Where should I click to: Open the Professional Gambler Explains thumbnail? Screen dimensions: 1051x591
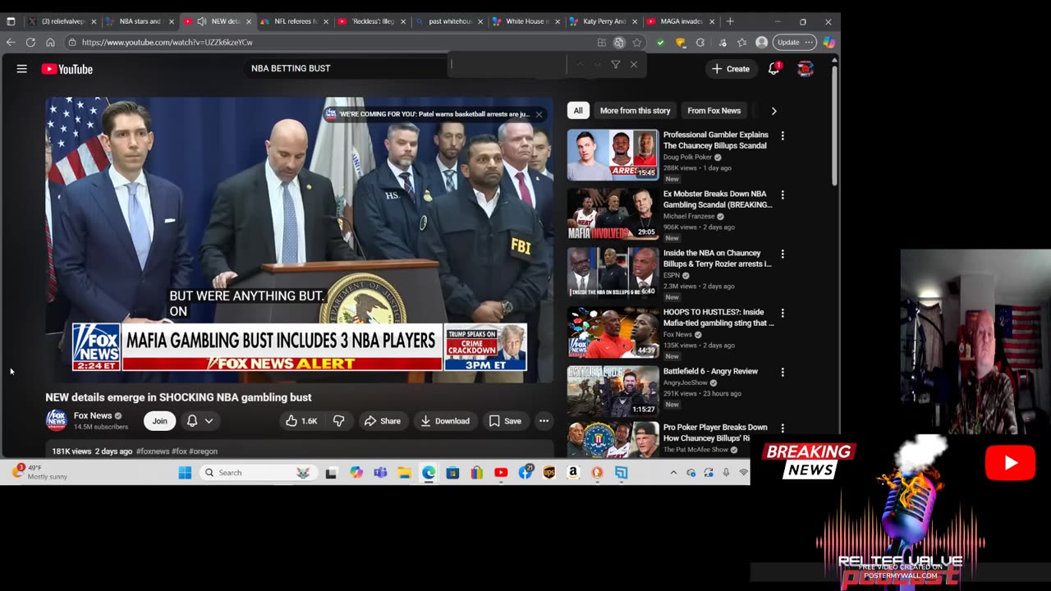tap(613, 154)
